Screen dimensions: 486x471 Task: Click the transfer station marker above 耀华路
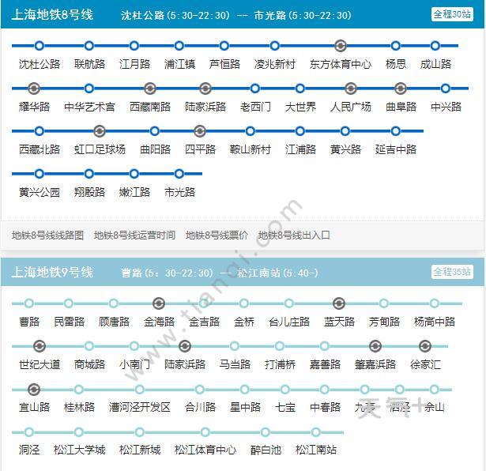point(34,89)
